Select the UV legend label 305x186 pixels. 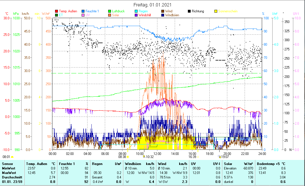pos(88,15)
